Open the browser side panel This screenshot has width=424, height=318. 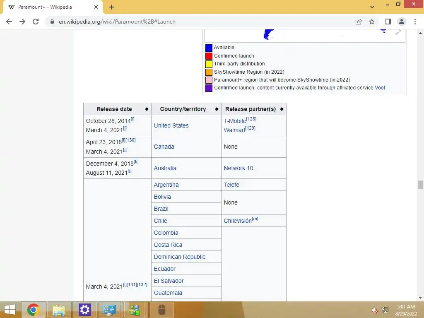(x=388, y=22)
